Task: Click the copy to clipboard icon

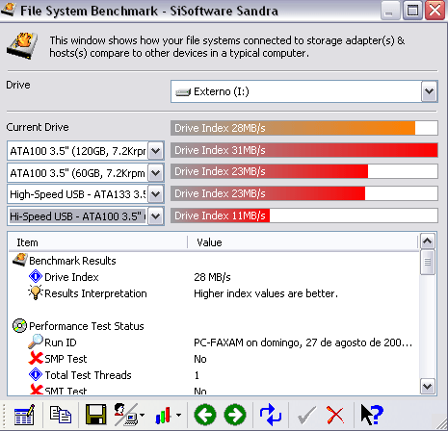Action: (x=61, y=415)
